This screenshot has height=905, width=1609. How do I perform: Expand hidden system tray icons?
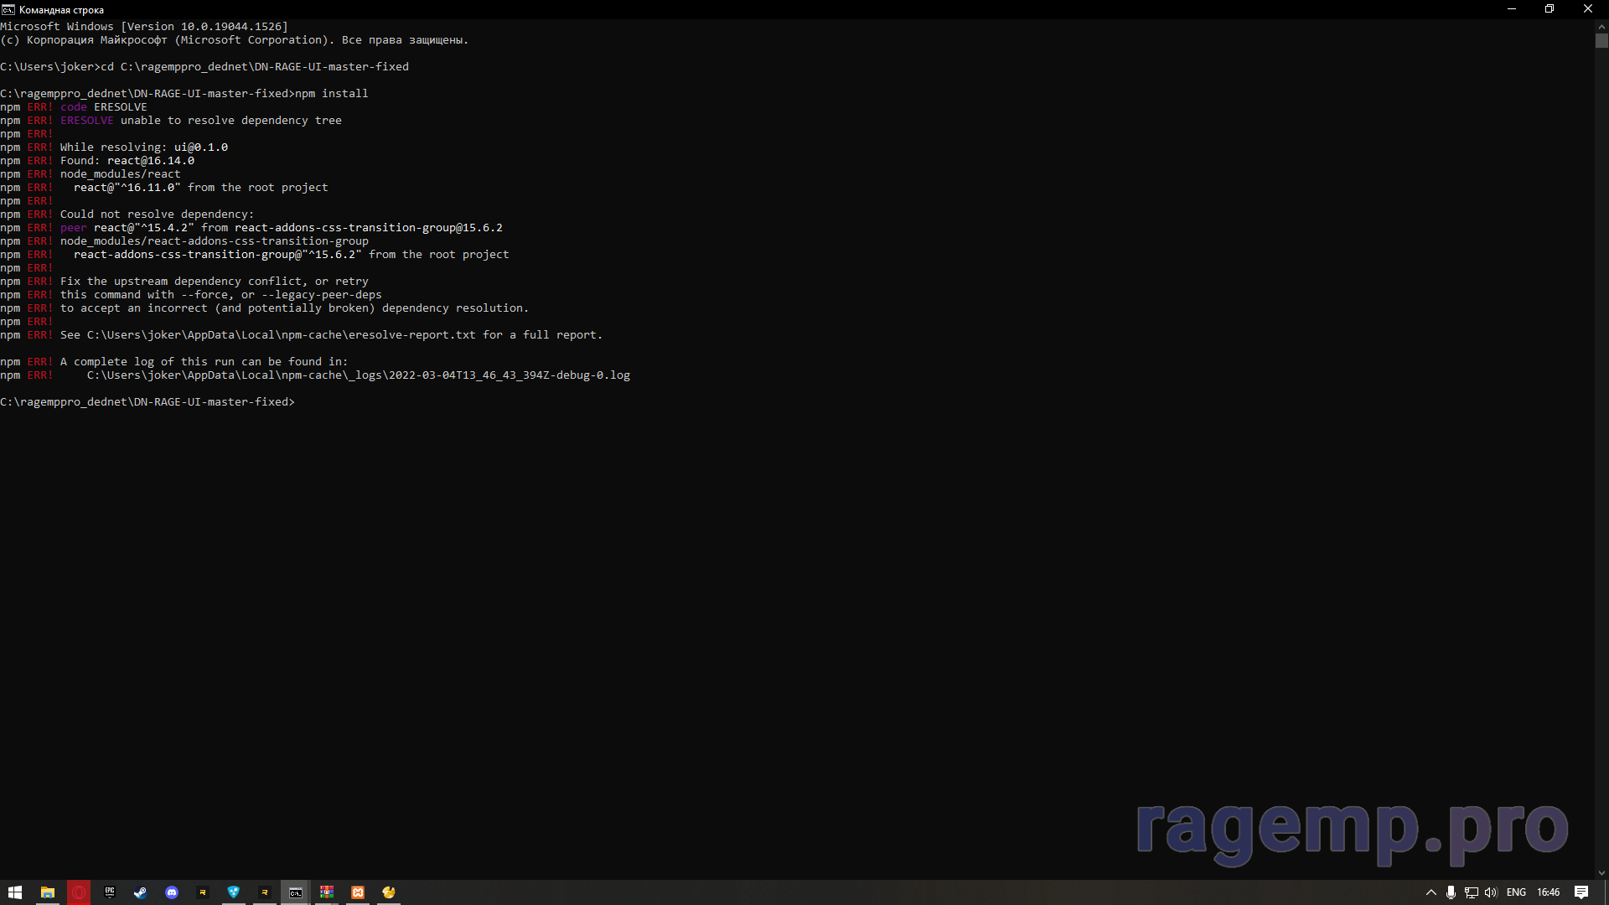[x=1431, y=892]
